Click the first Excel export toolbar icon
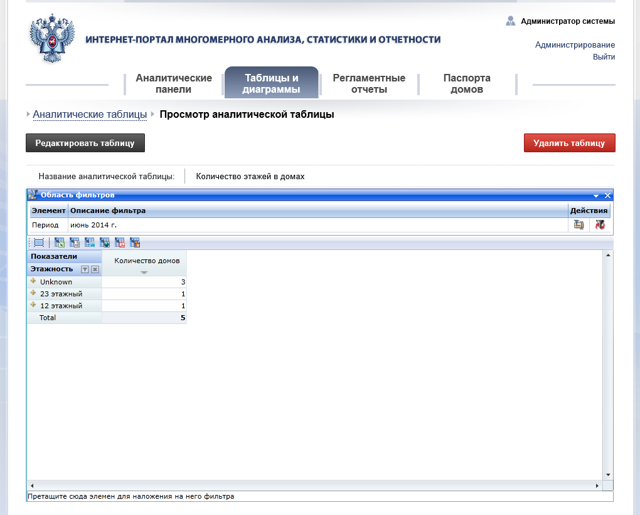Screen dimensions: 640x515 pos(60,242)
